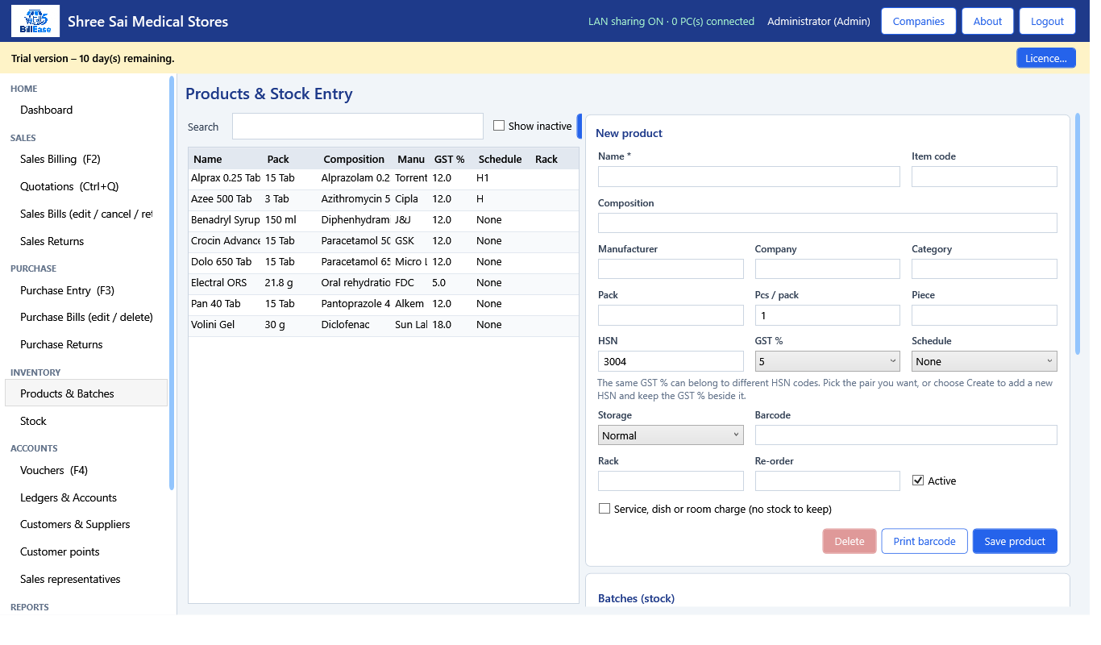
Task: Click the Save product button
Action: [x=1015, y=541]
